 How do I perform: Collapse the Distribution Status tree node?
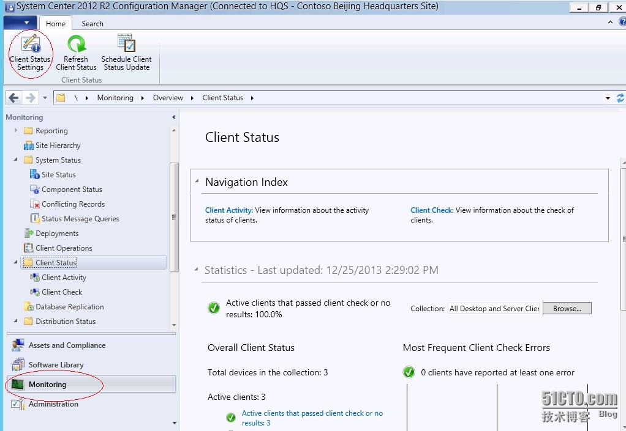(15, 320)
